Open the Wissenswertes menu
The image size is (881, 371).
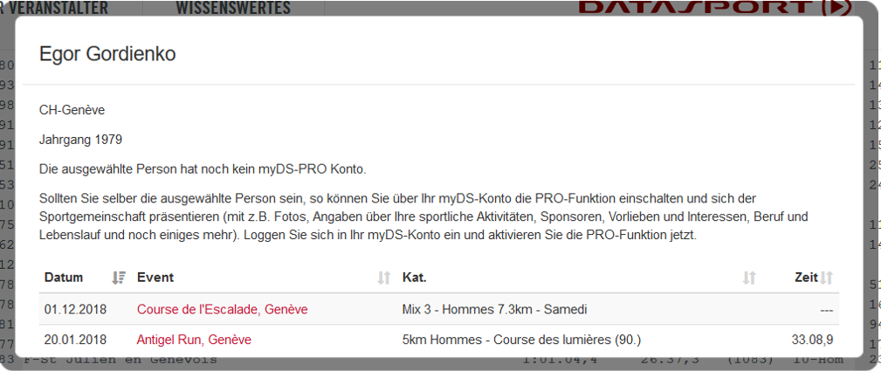pyautogui.click(x=233, y=7)
